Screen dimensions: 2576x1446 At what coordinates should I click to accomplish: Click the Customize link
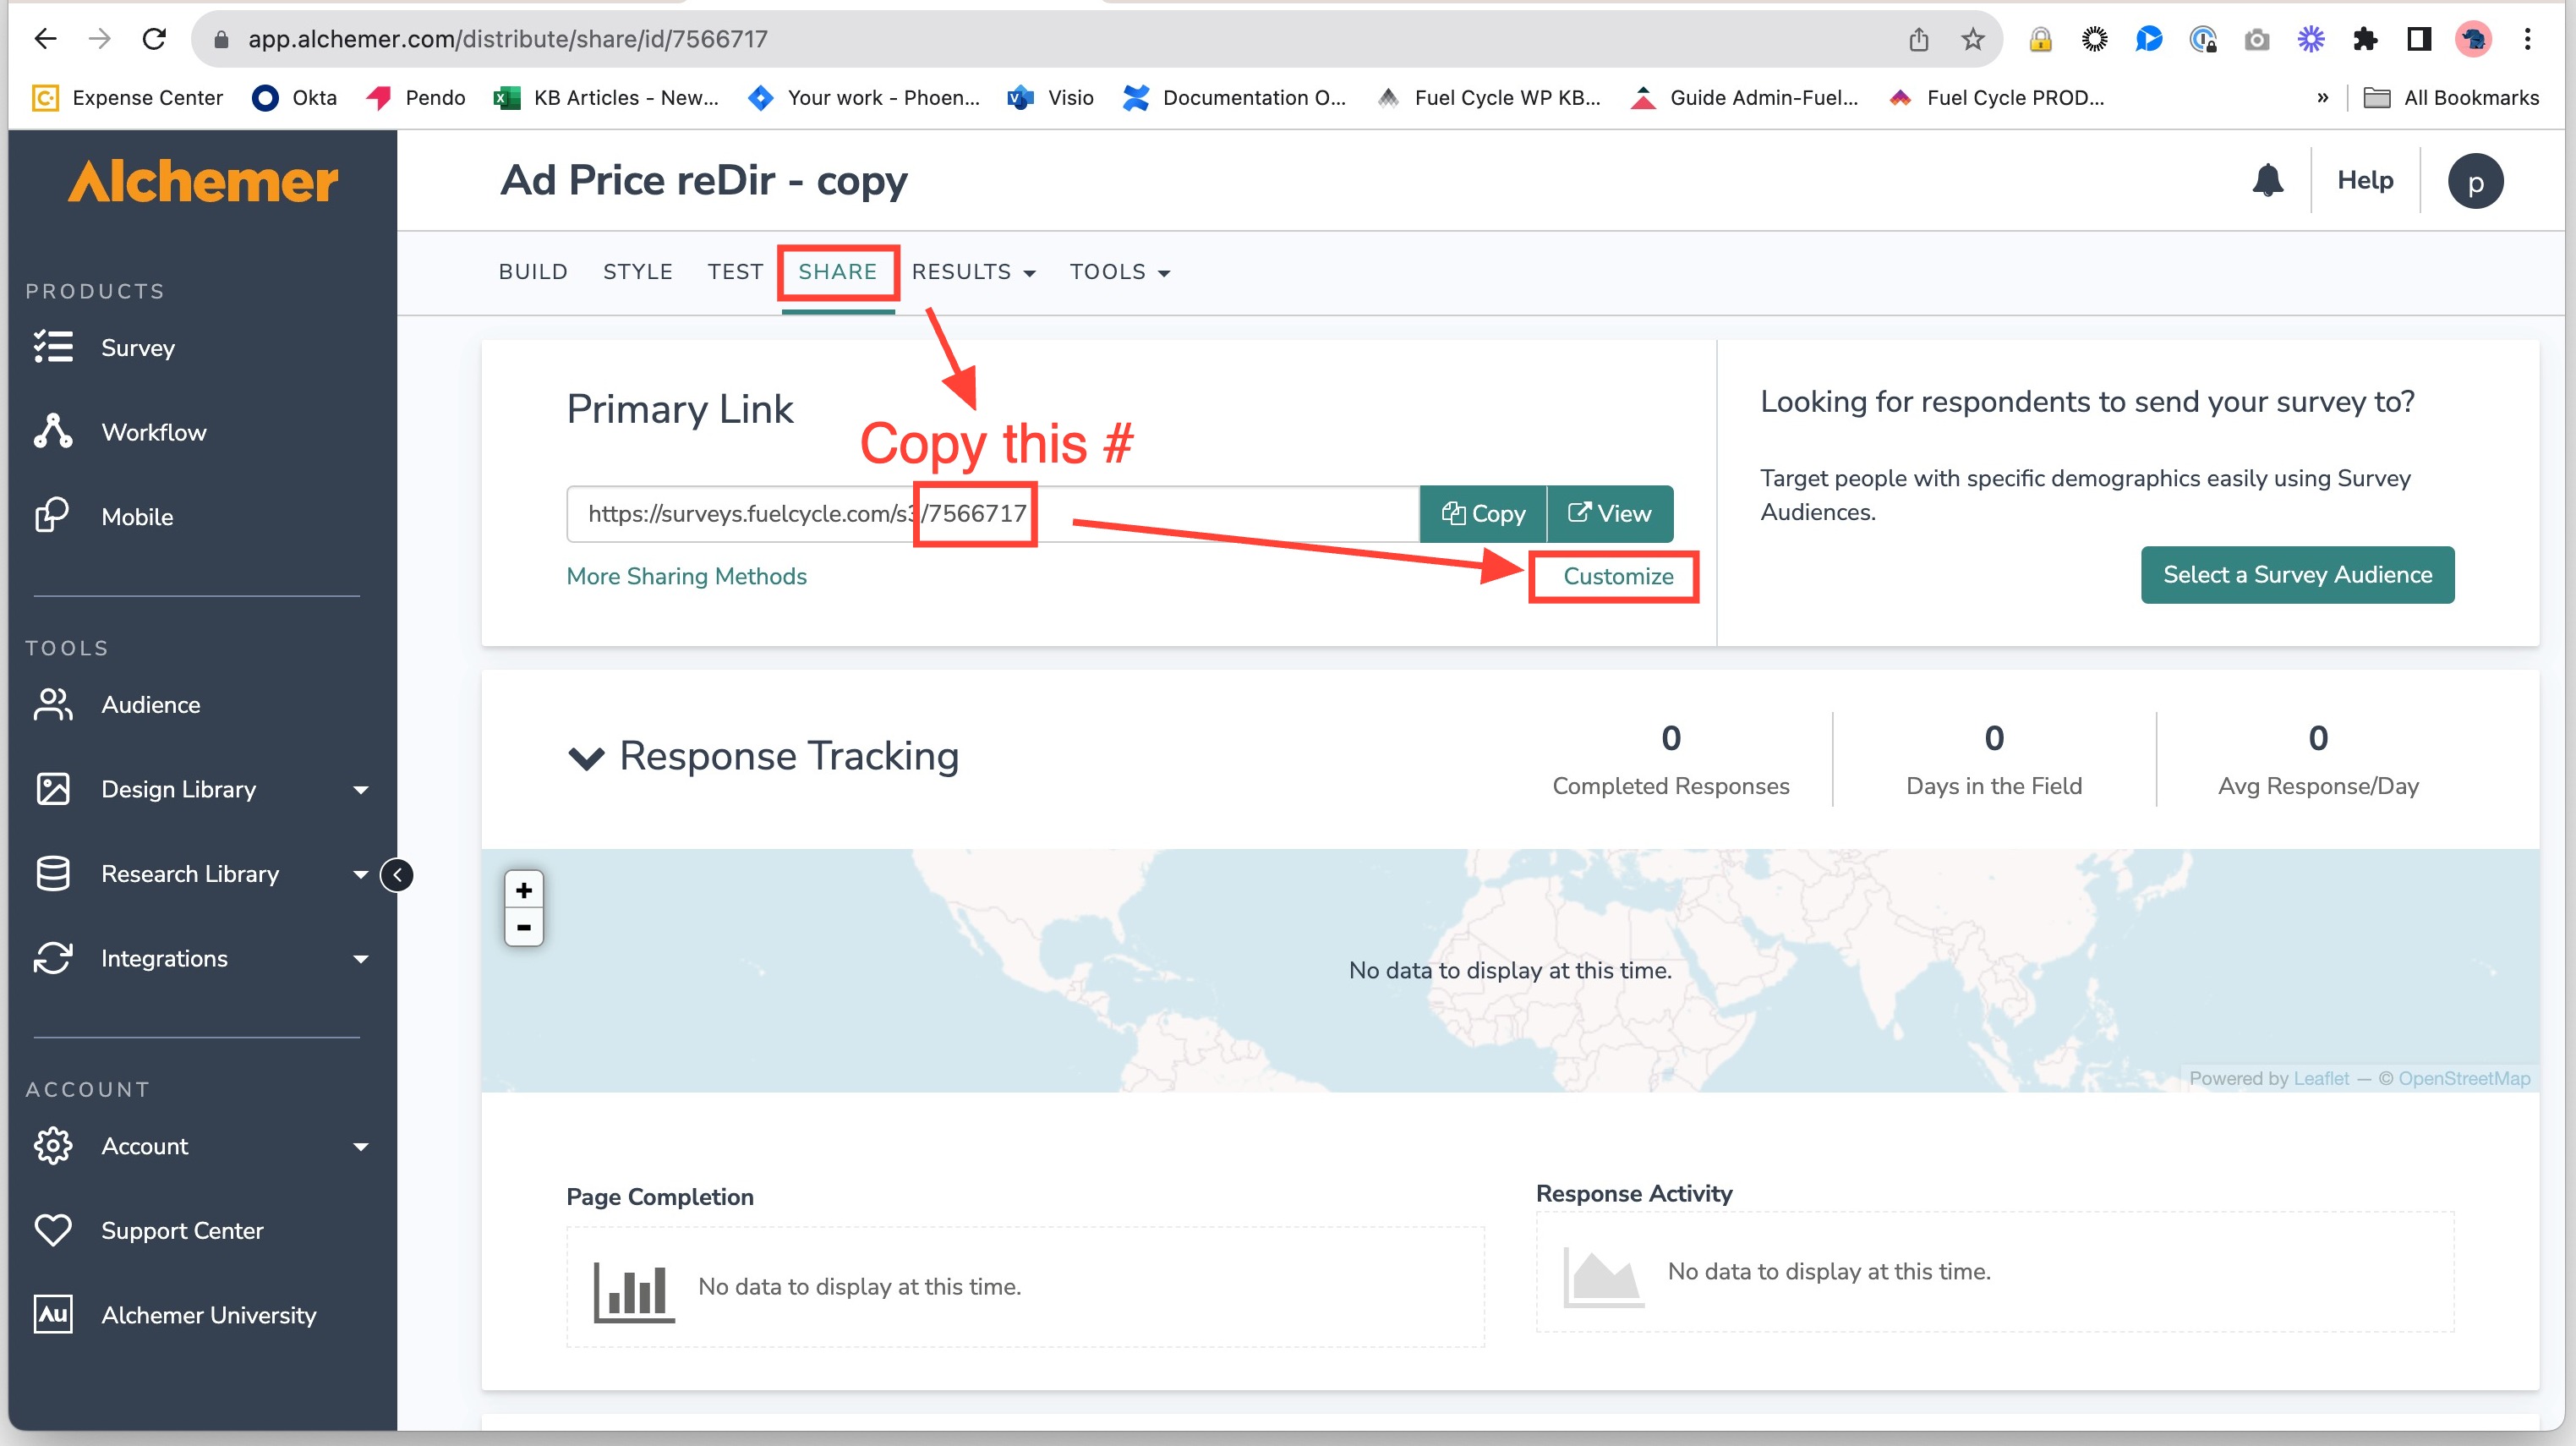coord(1617,576)
